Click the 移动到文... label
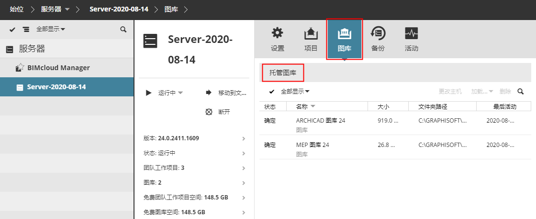The height and width of the screenshot is (219, 536). click(x=233, y=93)
